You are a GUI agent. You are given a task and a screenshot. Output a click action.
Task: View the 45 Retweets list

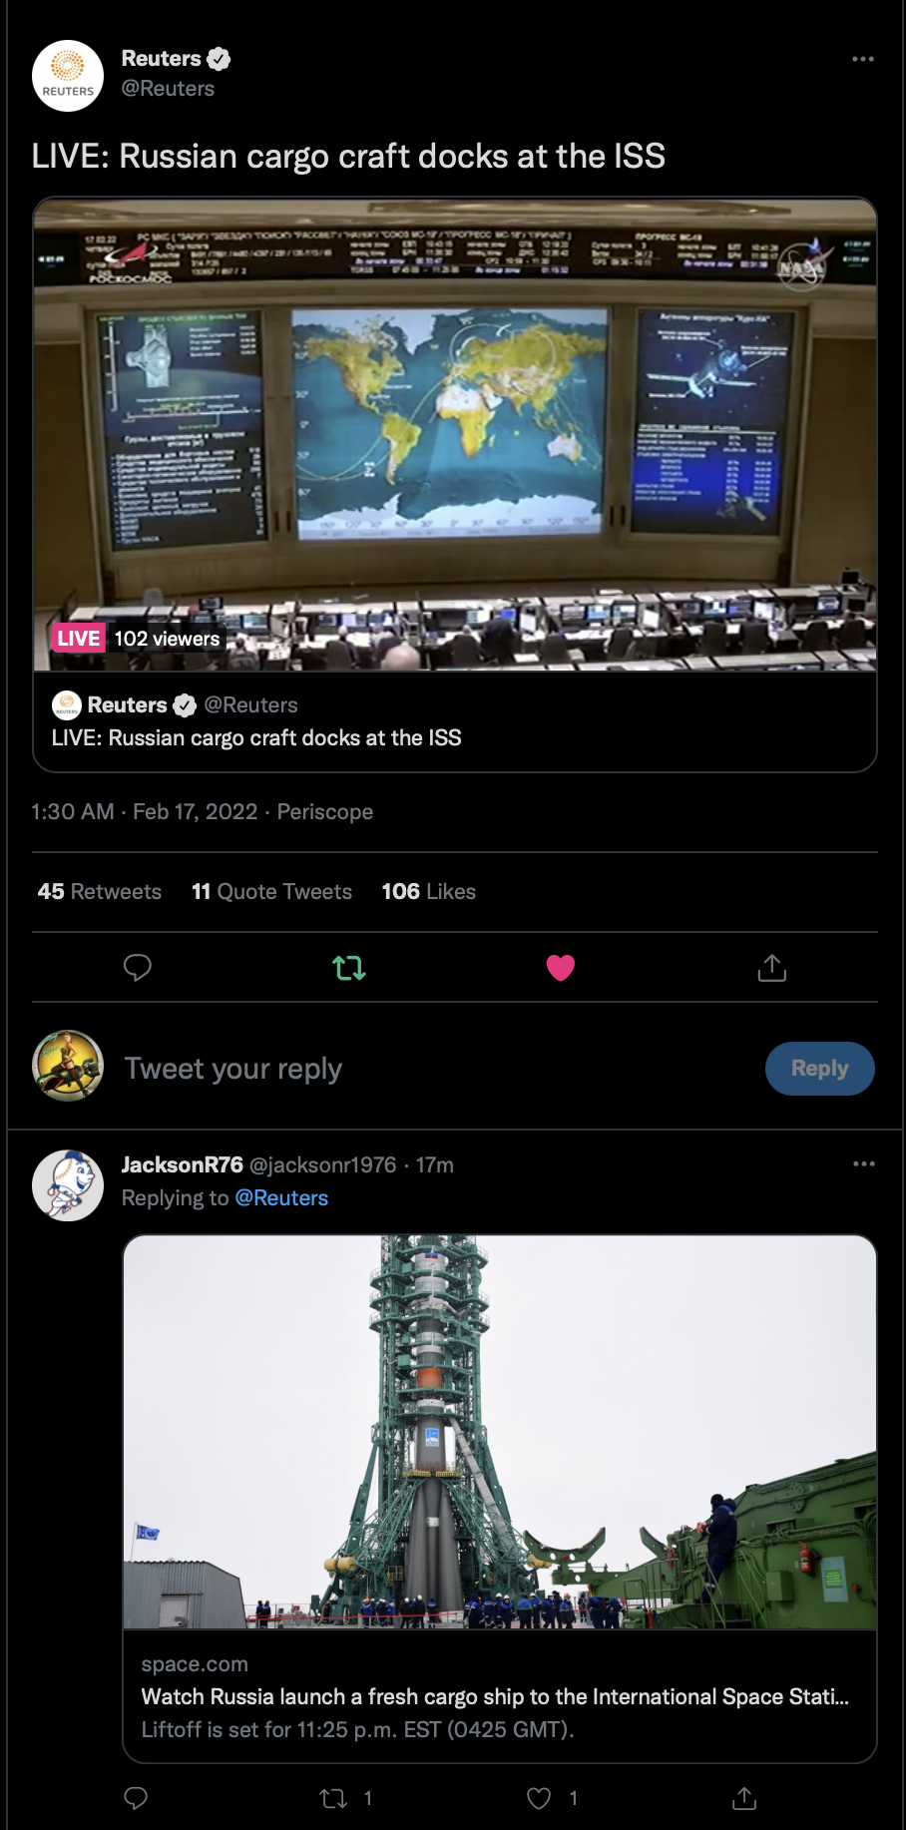pyautogui.click(x=100, y=891)
